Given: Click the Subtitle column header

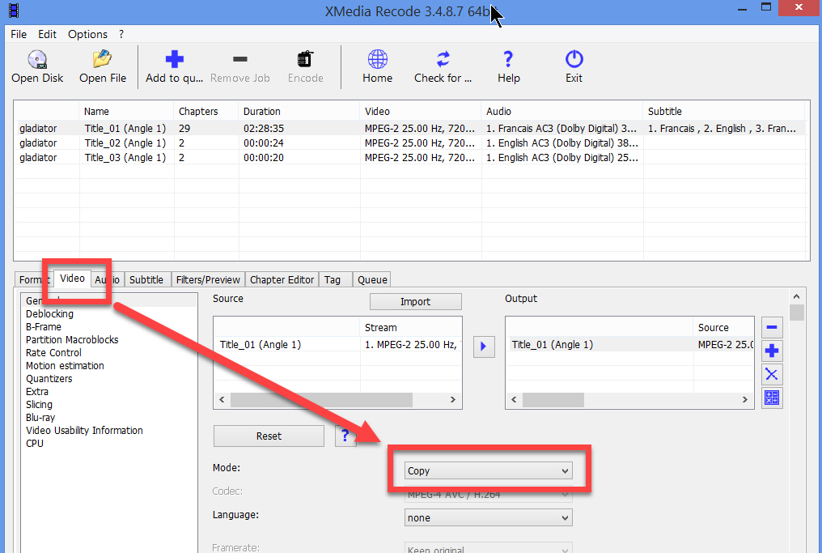Looking at the screenshot, I should click(723, 111).
